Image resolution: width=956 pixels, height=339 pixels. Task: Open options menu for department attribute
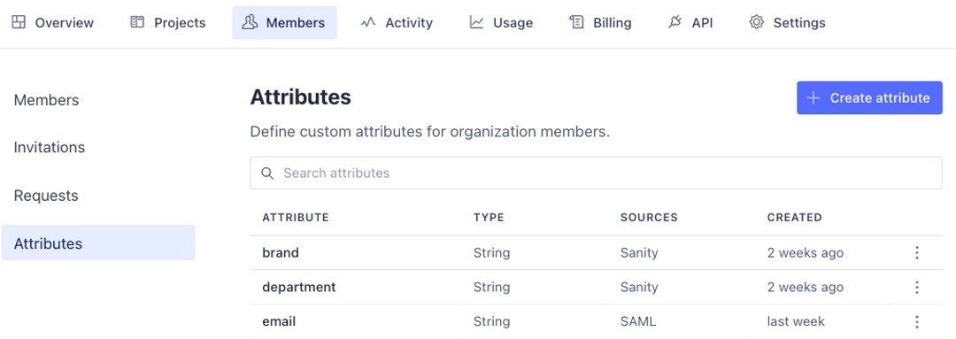916,287
